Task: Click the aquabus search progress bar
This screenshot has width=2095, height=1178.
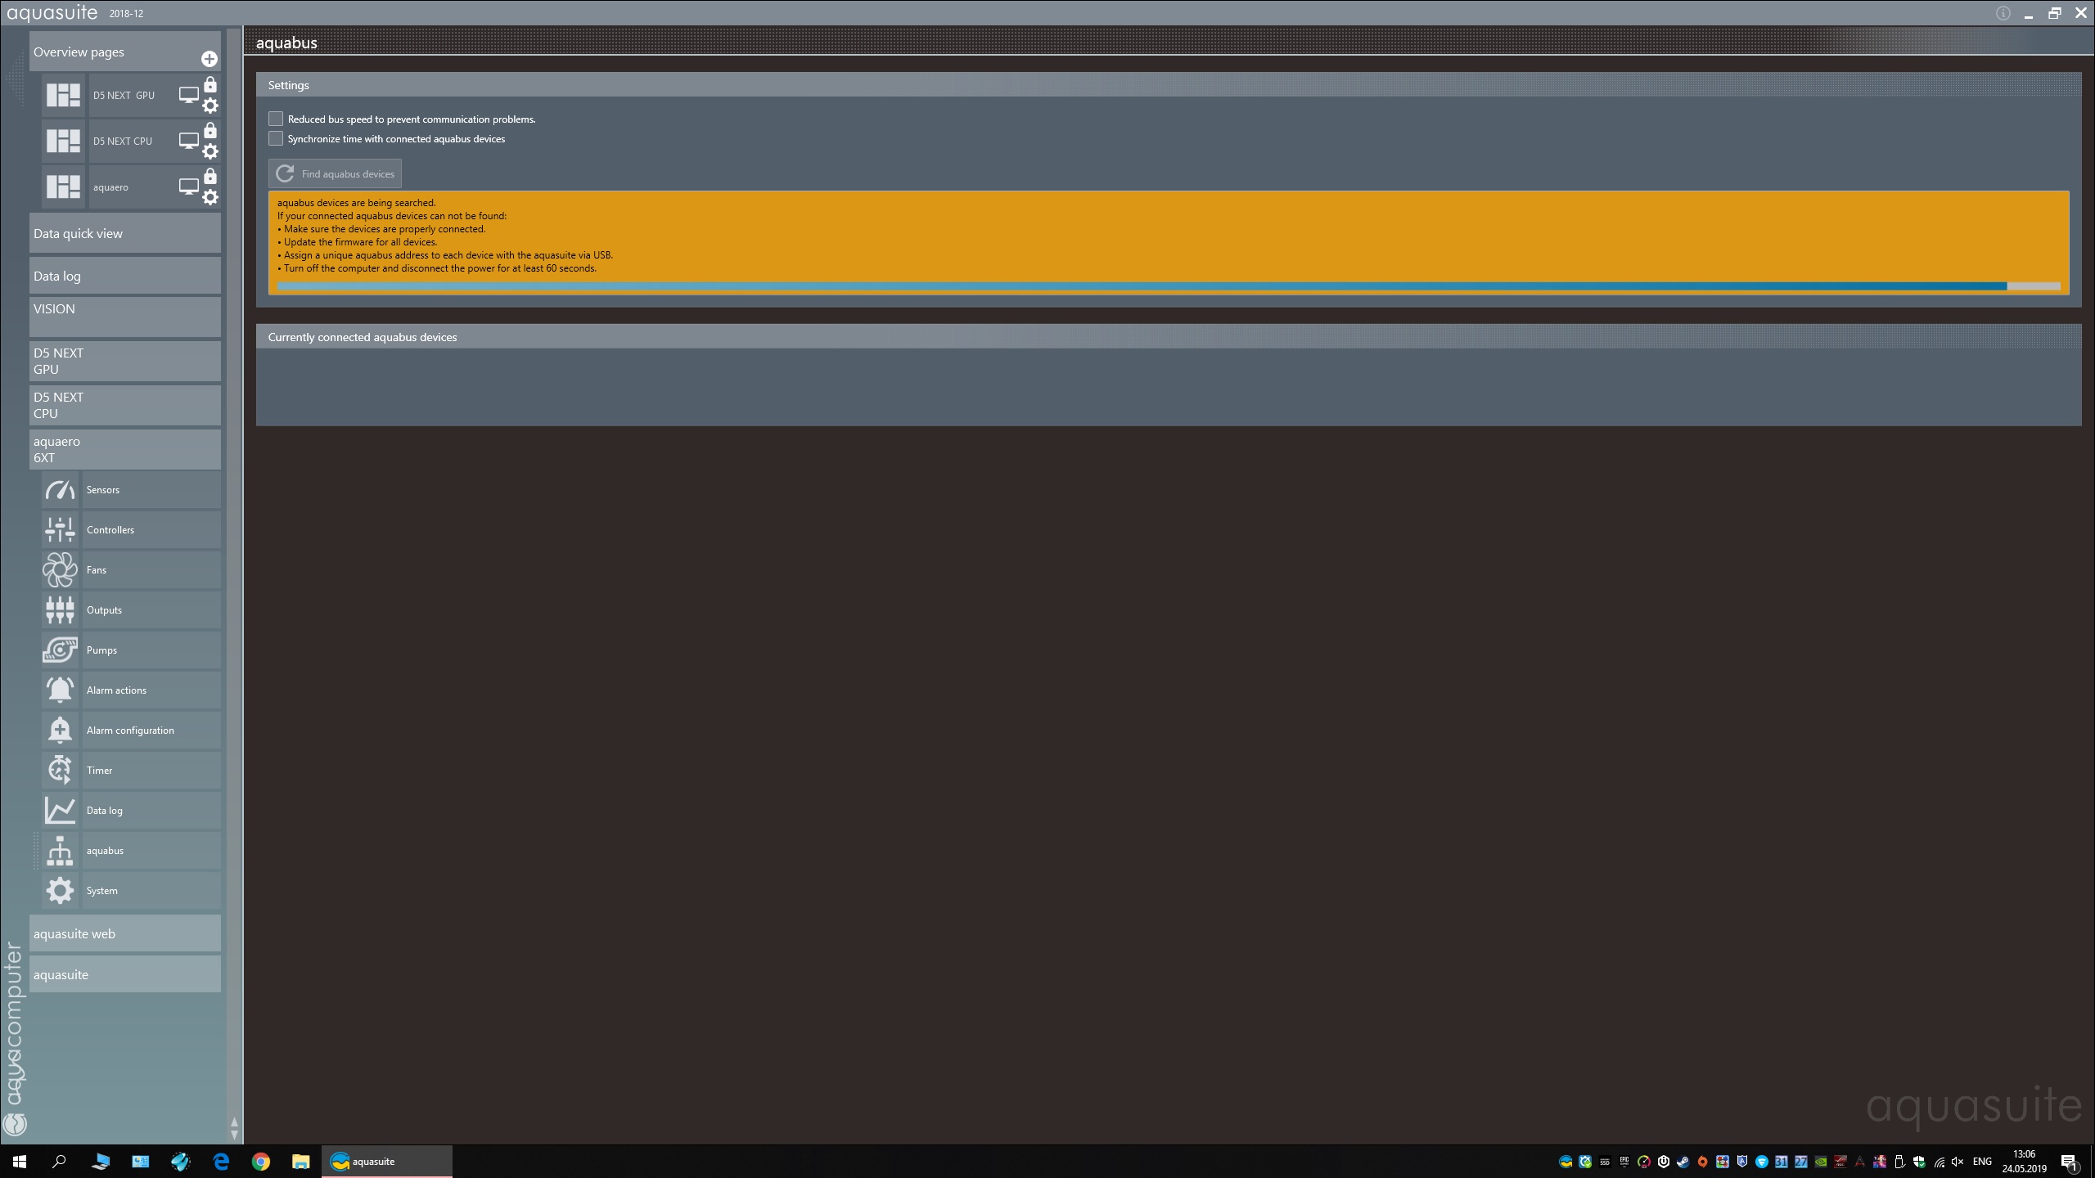Action: click(x=1168, y=286)
